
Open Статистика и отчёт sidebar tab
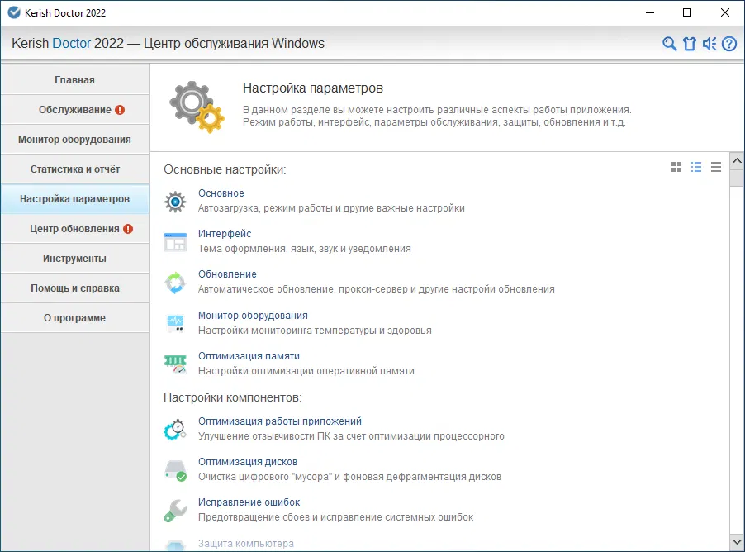75,169
